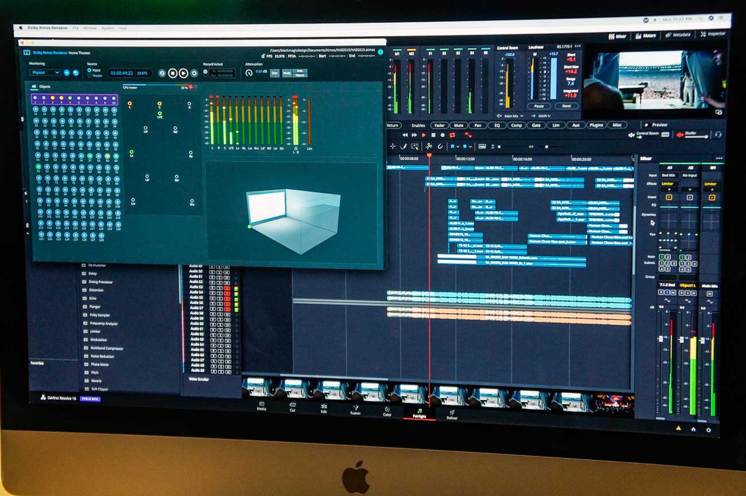Open the Apple menu
This screenshot has width=746, height=496.
coord(21,27)
